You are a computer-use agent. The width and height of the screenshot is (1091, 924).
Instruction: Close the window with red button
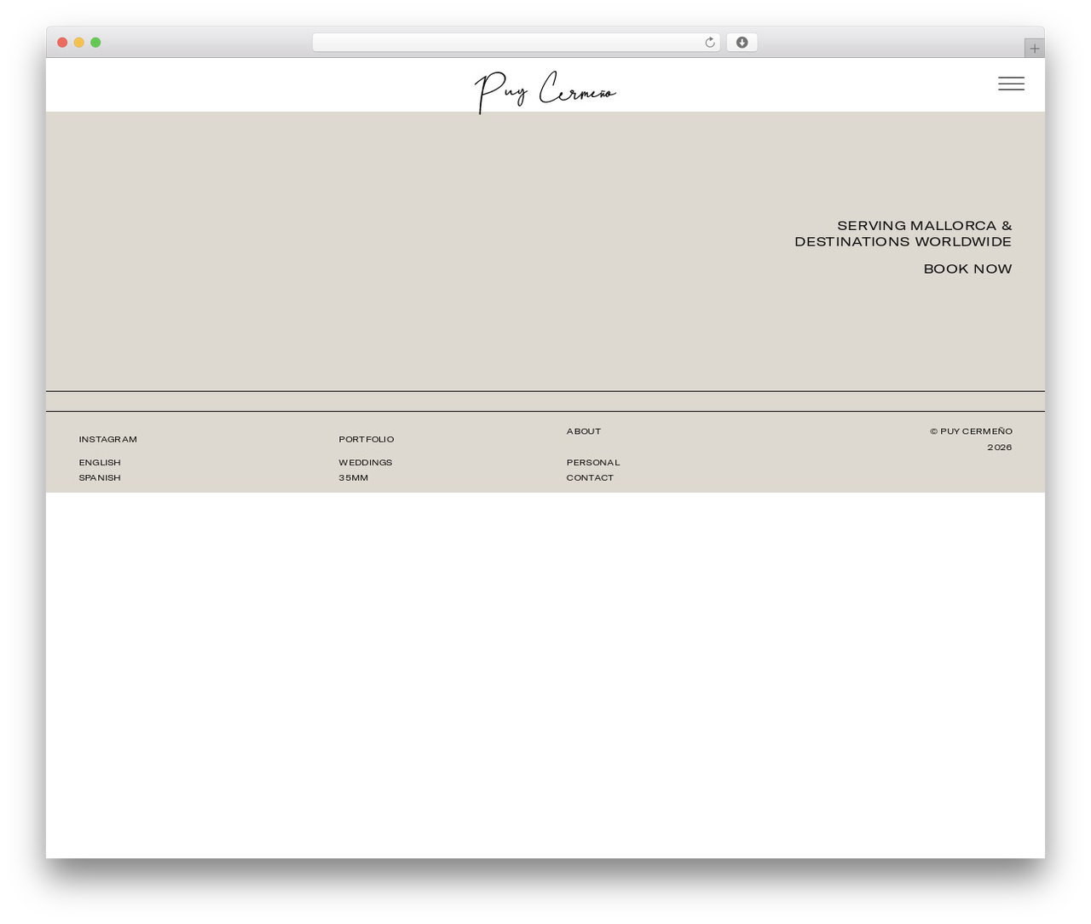[62, 43]
